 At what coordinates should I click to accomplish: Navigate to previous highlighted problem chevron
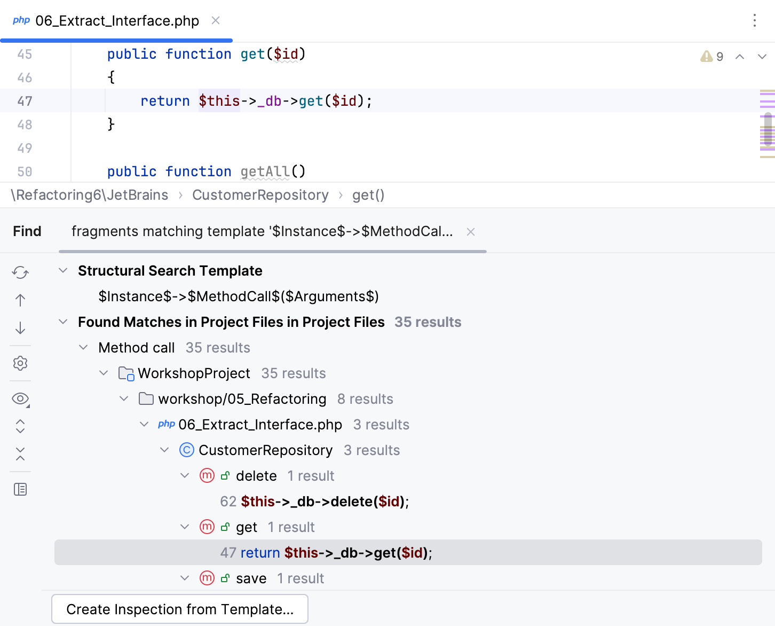point(740,56)
